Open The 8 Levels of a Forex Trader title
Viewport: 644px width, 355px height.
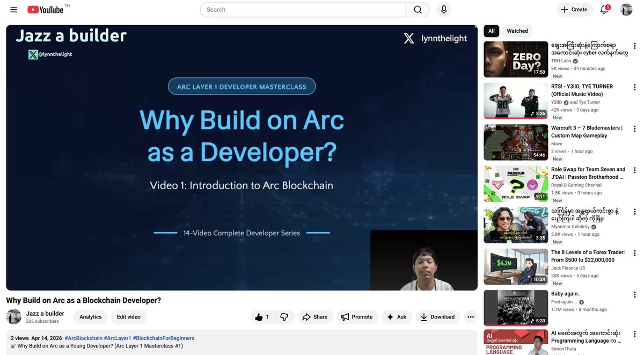[x=588, y=256]
